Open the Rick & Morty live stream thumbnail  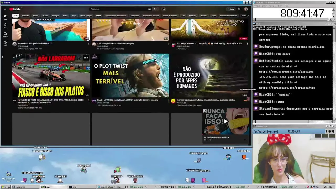tap(210, 30)
